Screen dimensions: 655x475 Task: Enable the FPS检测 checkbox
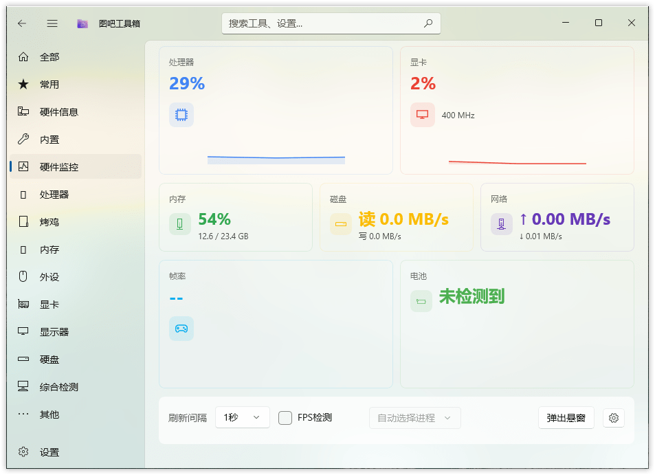coord(285,418)
